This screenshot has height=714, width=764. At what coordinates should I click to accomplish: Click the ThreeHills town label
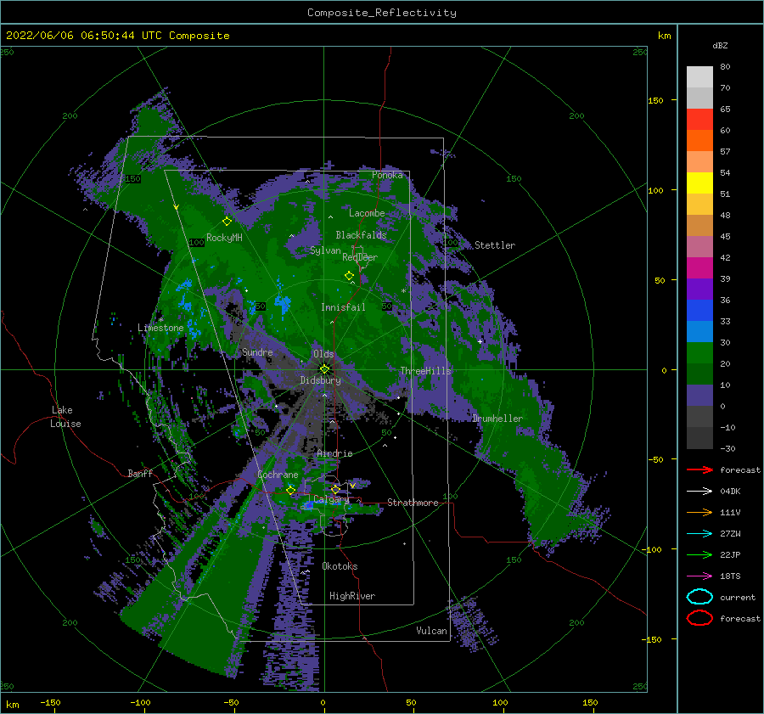426,371
